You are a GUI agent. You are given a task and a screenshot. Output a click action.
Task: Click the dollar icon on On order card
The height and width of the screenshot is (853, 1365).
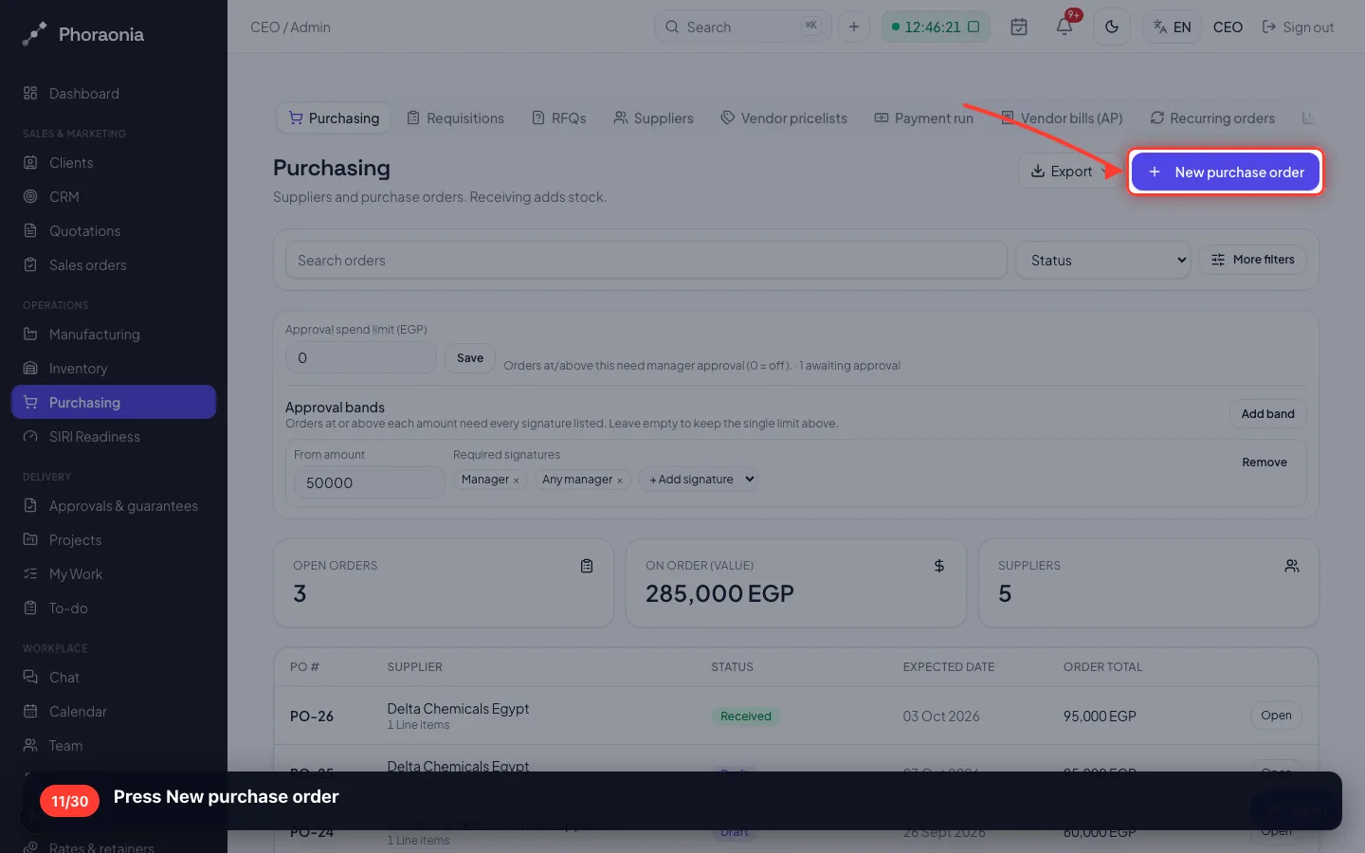pyautogui.click(x=939, y=566)
